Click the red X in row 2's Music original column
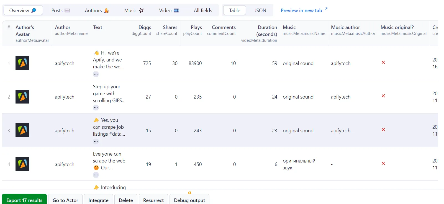Screen dimensions: 444x204 383,96
